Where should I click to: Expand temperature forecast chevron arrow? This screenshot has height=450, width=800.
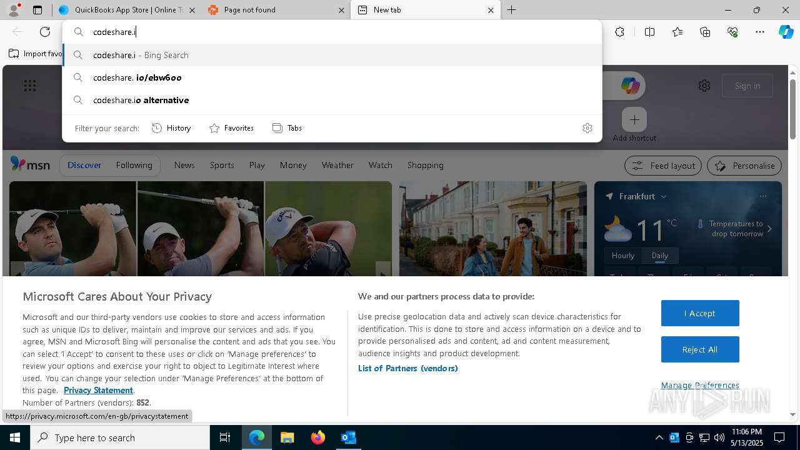769,229
